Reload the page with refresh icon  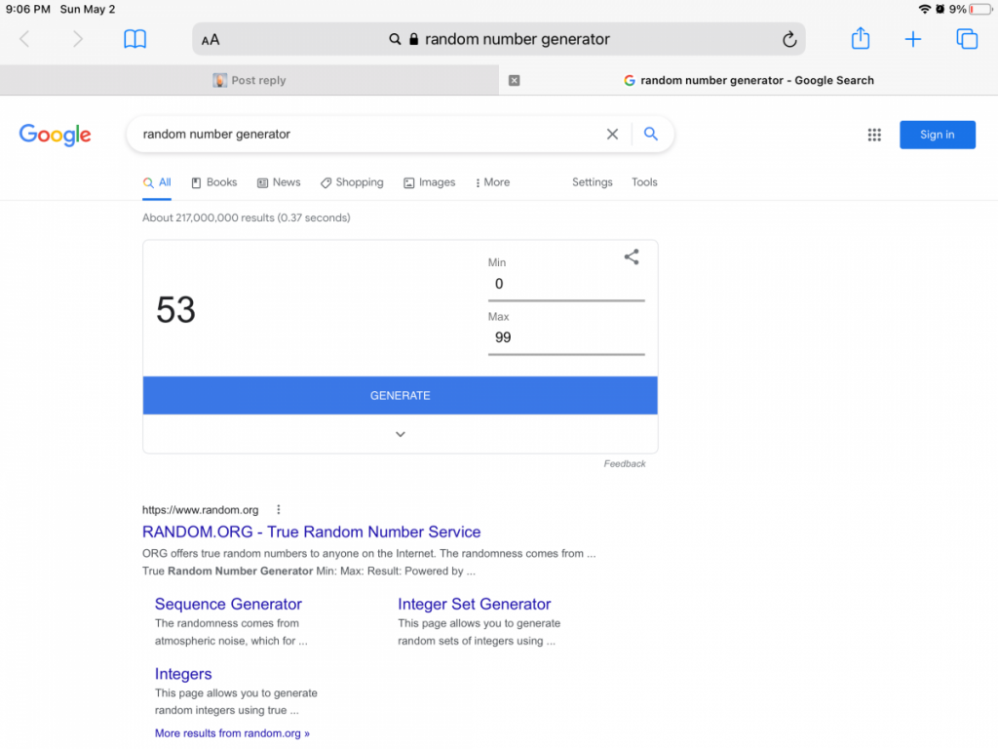pyautogui.click(x=789, y=39)
